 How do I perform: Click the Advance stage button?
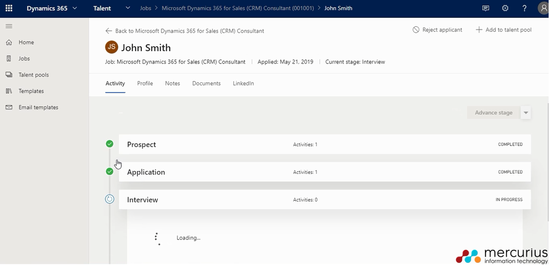point(494,113)
